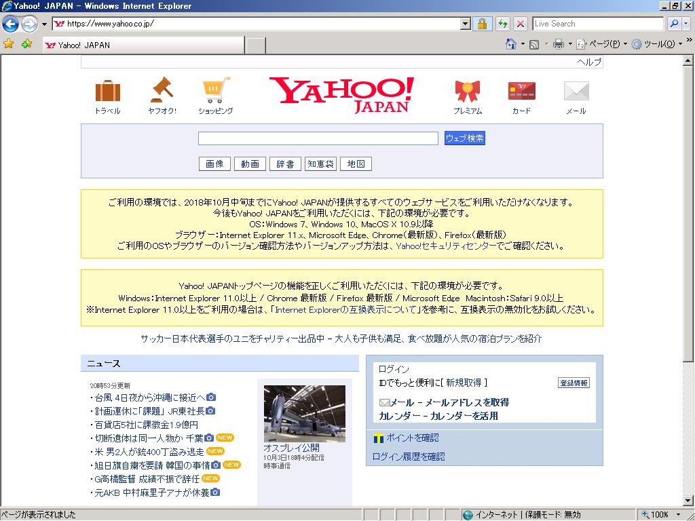View security report via the lock icon
Viewport: 695px width, 521px height.
pyautogui.click(x=483, y=24)
